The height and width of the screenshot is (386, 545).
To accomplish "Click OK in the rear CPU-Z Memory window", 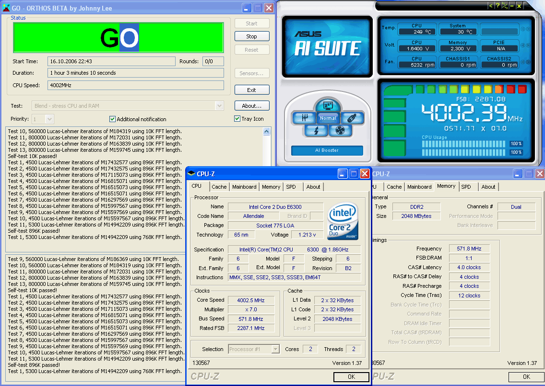I will pyautogui.click(x=527, y=376).
